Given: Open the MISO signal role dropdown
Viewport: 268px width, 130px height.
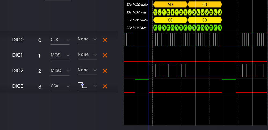Looking at the screenshot, I should pos(60,71).
